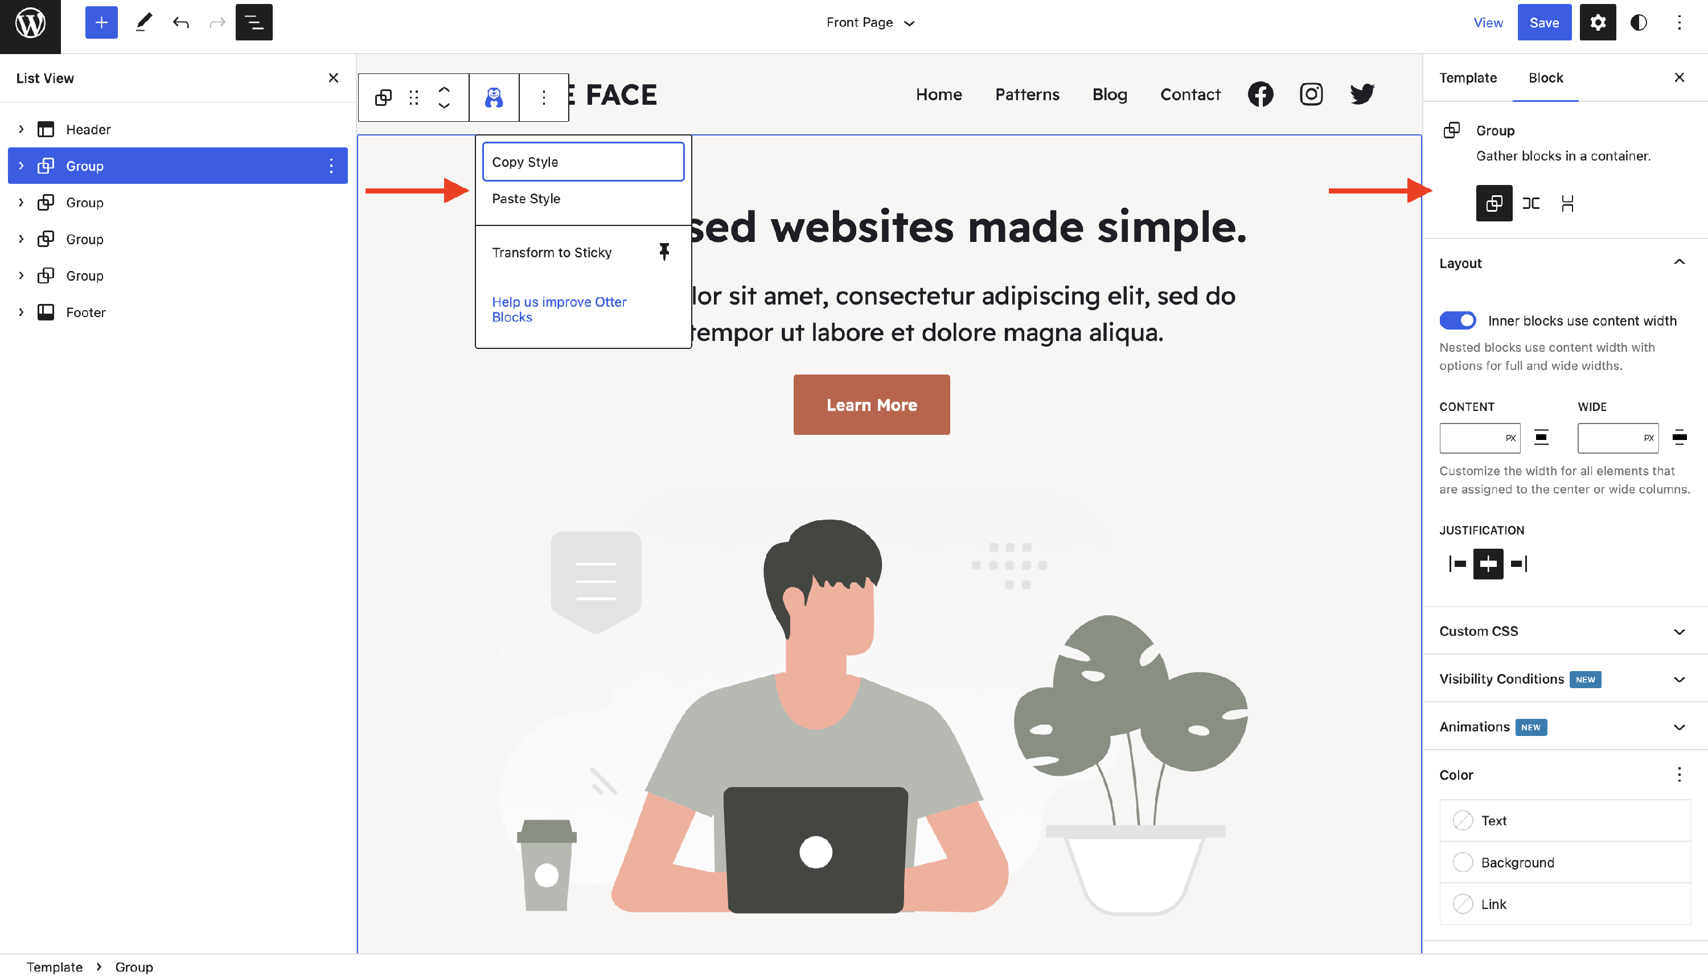Click the Background color swatch
This screenshot has height=979, width=1708.
(x=1462, y=862)
